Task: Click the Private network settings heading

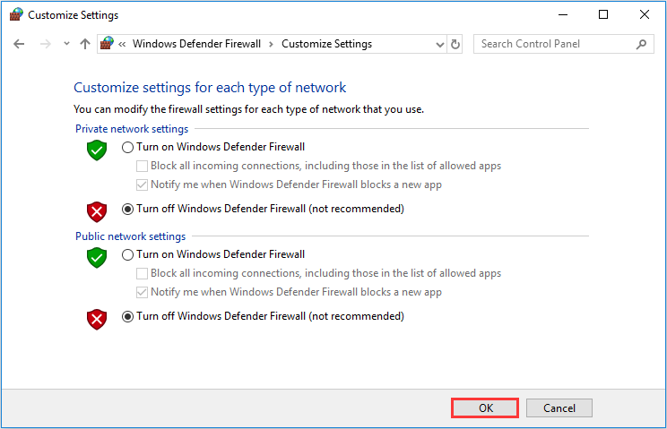Action: click(x=132, y=129)
